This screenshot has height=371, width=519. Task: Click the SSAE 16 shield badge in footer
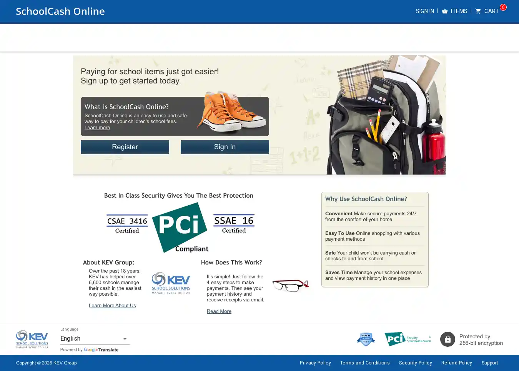pos(366,339)
